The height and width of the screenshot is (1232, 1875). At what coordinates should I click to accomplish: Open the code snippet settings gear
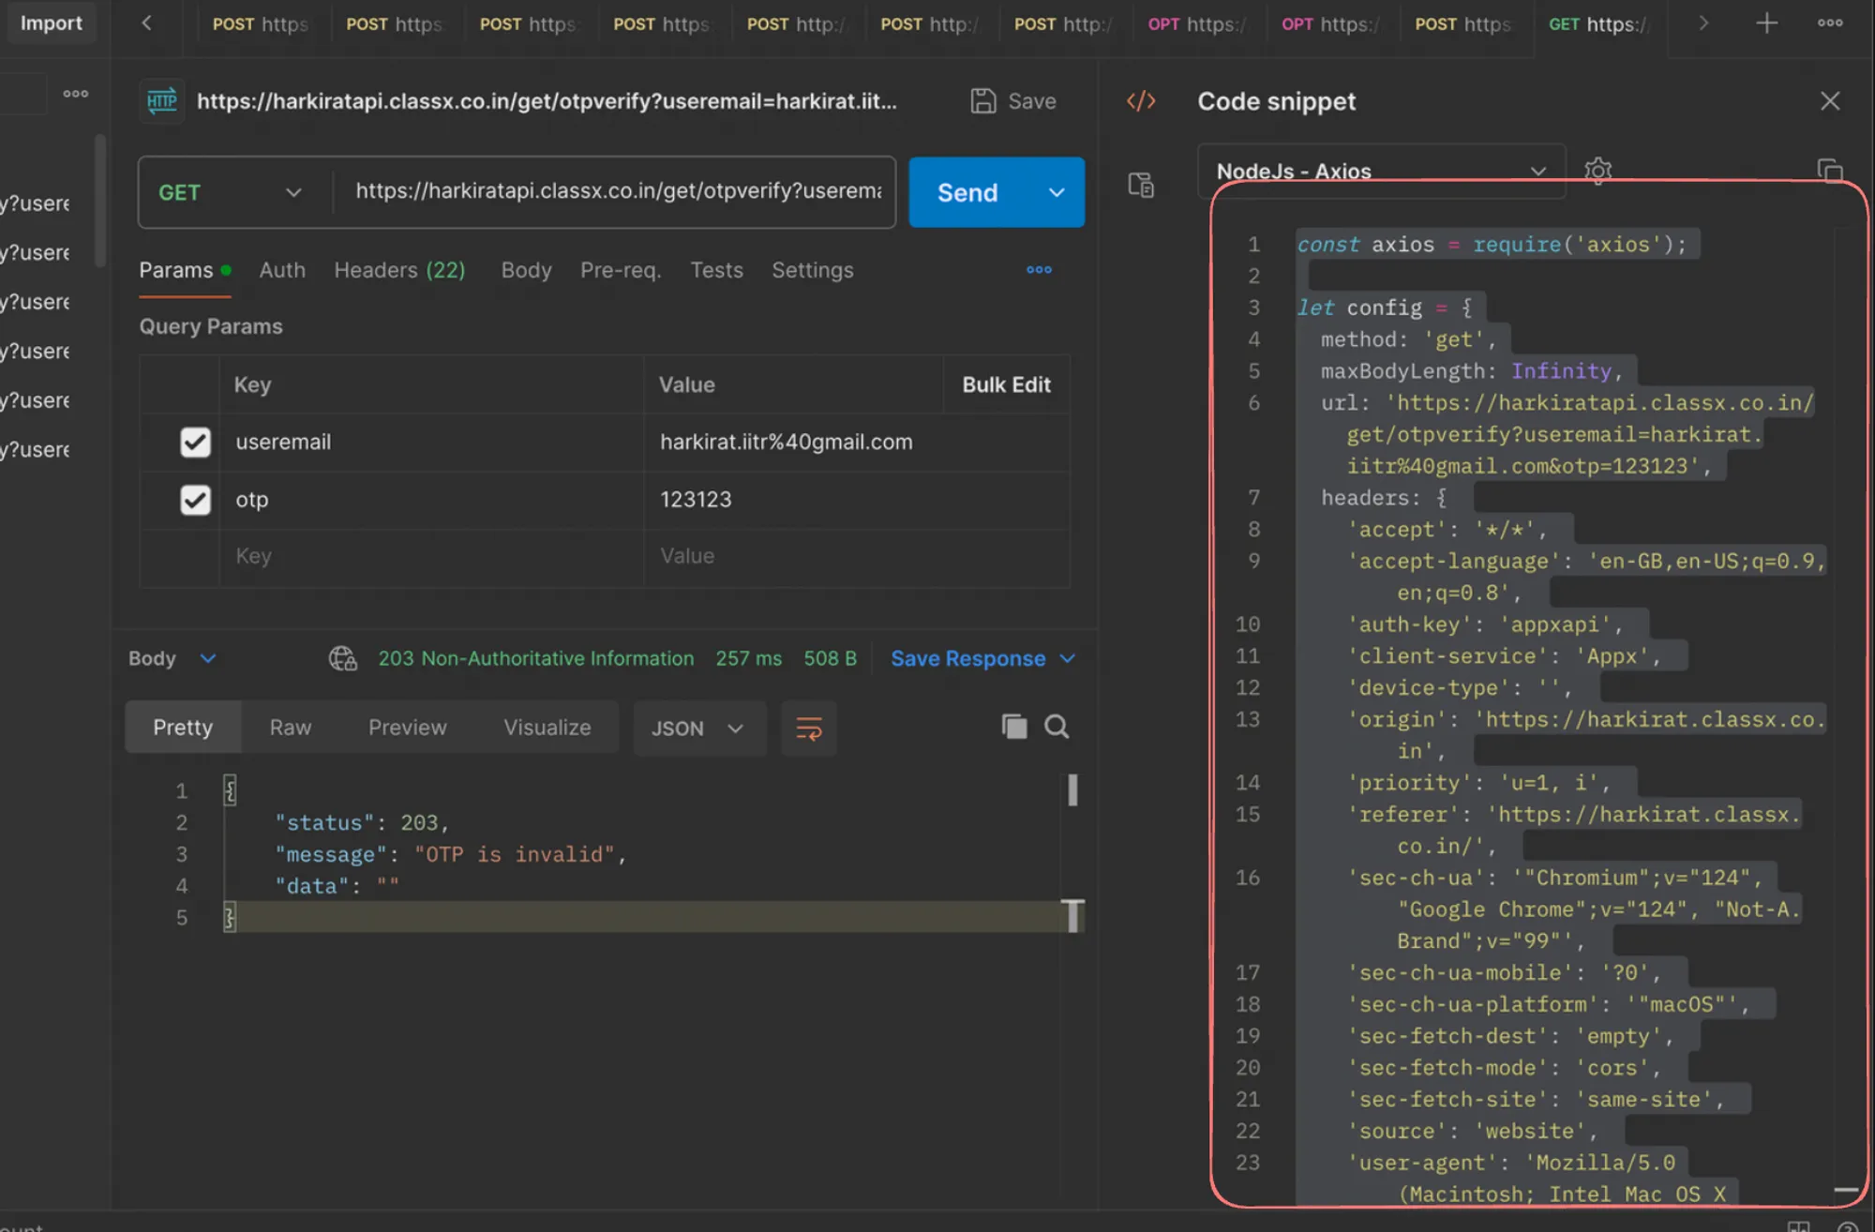[1597, 170]
